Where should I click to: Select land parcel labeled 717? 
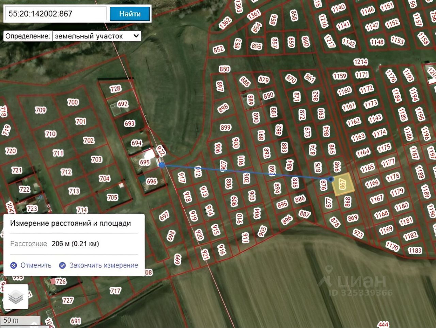tap(115, 291)
